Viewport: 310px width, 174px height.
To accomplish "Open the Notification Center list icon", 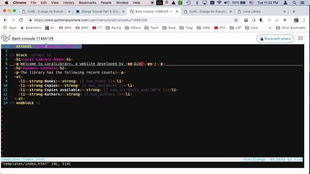I will point(302,3).
